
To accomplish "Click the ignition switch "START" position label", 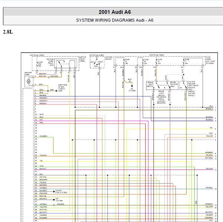I will click(100, 62).
